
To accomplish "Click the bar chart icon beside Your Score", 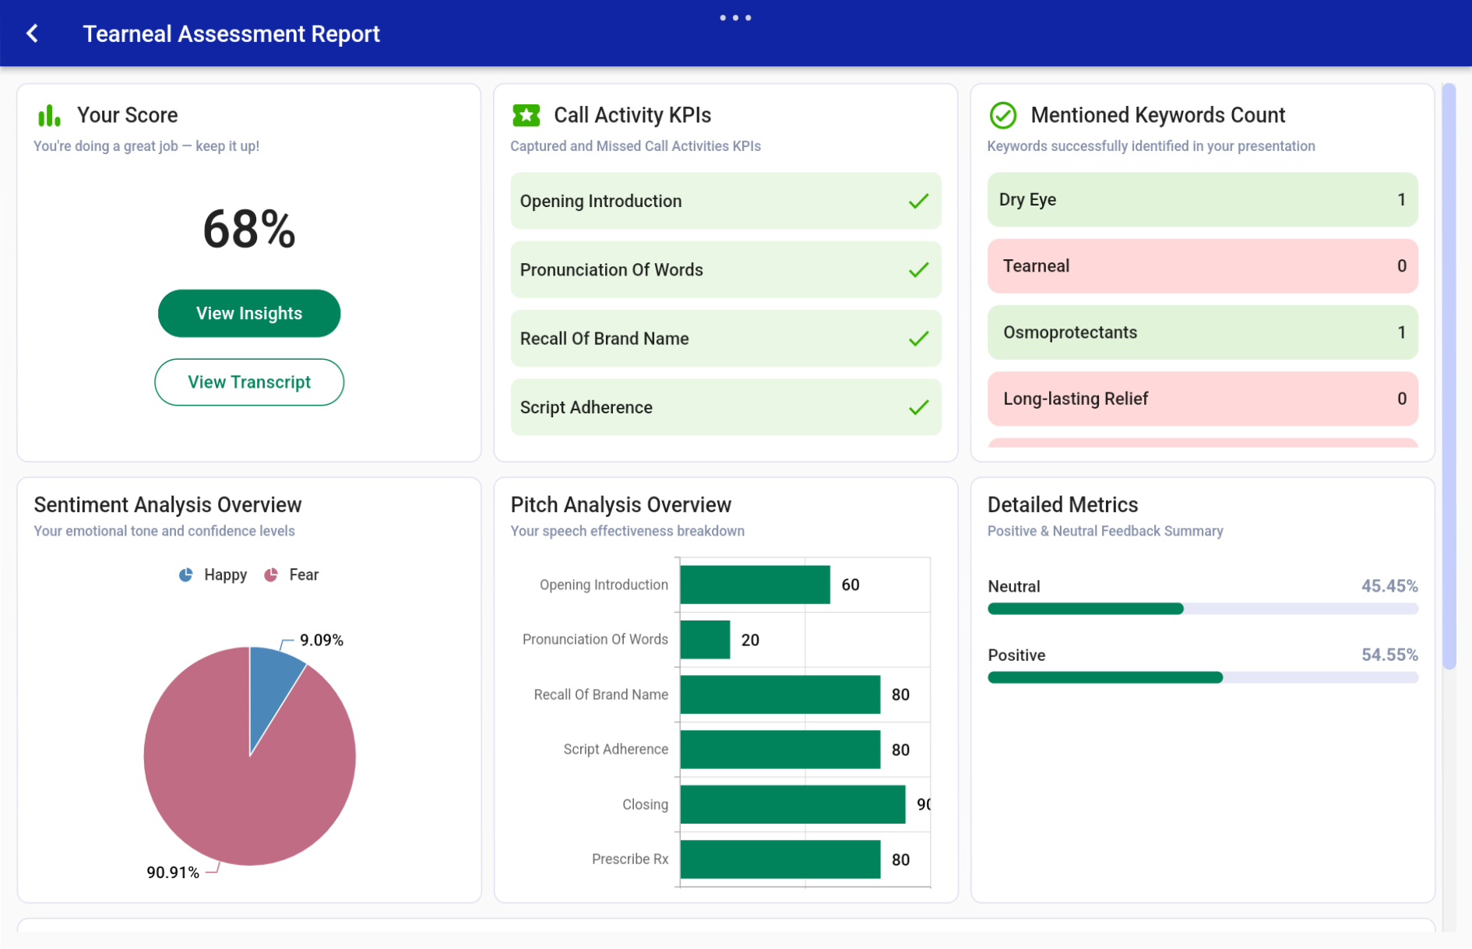I will click(49, 115).
